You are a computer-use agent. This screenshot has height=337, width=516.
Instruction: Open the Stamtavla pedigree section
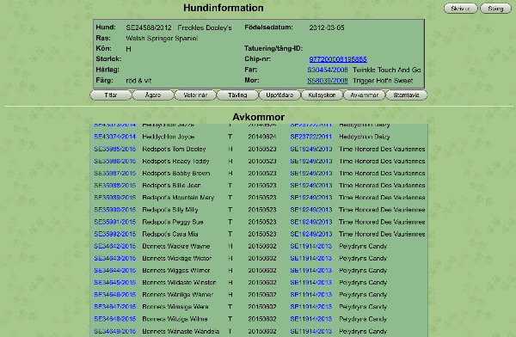coord(407,95)
